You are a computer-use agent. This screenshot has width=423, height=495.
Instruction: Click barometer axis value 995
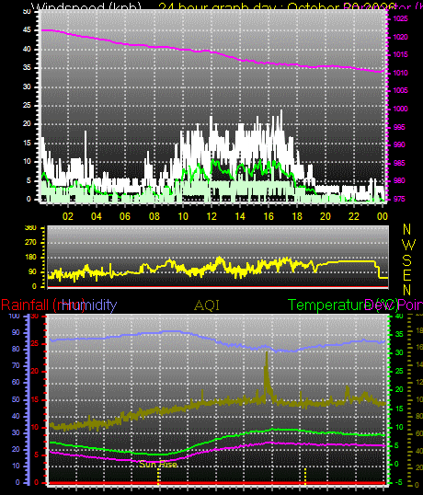399,127
